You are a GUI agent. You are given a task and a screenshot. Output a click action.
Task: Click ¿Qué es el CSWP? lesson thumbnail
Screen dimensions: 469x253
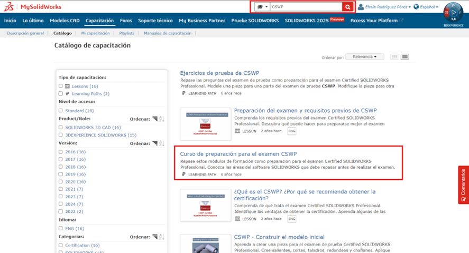(x=206, y=206)
